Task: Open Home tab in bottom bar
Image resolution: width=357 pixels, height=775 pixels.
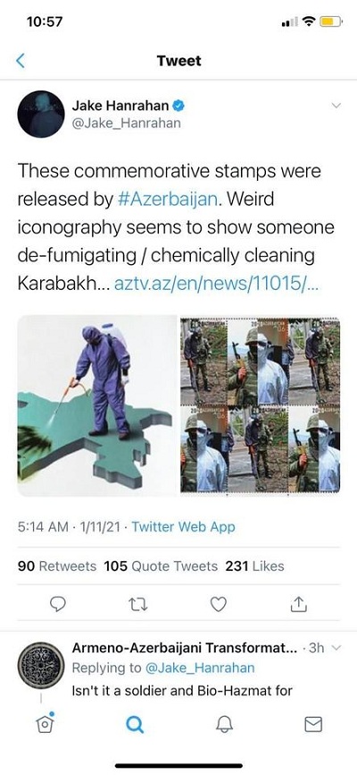Action: click(45, 724)
